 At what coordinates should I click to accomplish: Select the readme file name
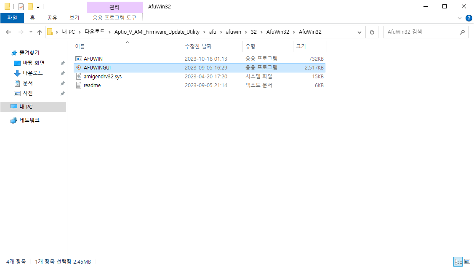[x=92, y=85]
